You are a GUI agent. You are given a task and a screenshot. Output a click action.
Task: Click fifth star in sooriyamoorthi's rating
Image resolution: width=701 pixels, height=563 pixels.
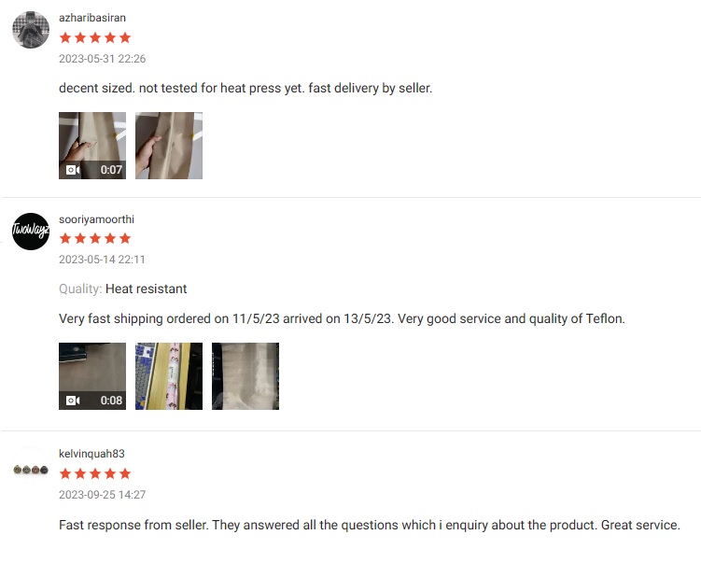coord(125,239)
